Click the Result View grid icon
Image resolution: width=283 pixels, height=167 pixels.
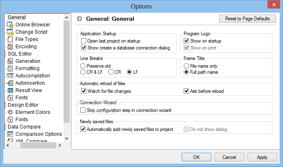(10, 90)
